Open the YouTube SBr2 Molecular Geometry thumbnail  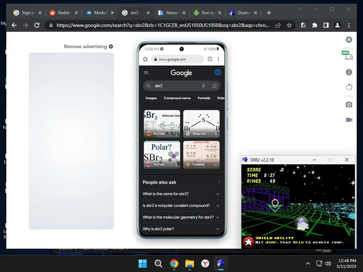tap(162, 124)
